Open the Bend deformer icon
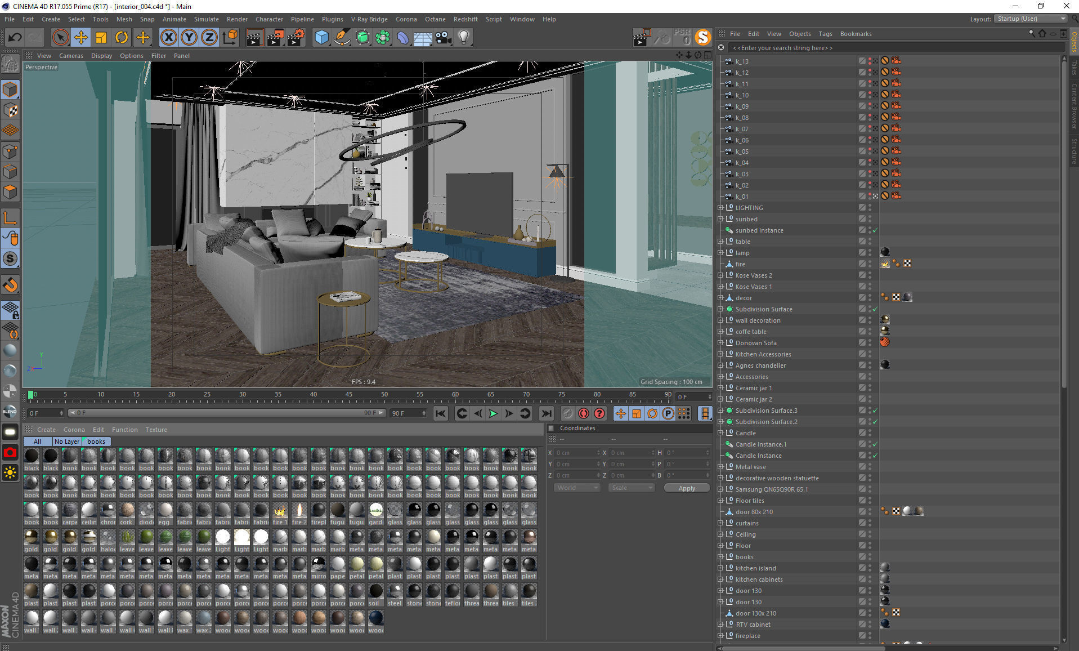 pos(403,38)
